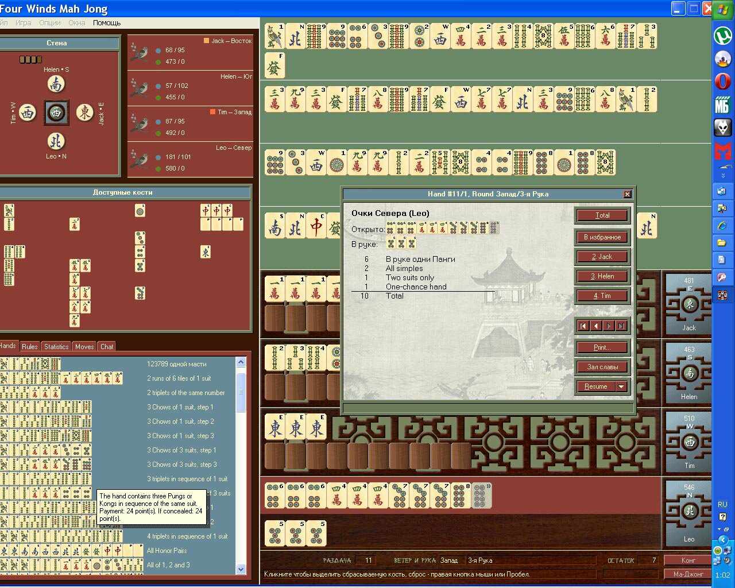Viewport: 735px width, 588px height.
Task: Add the hand via 'В избранное' button
Action: (602, 237)
